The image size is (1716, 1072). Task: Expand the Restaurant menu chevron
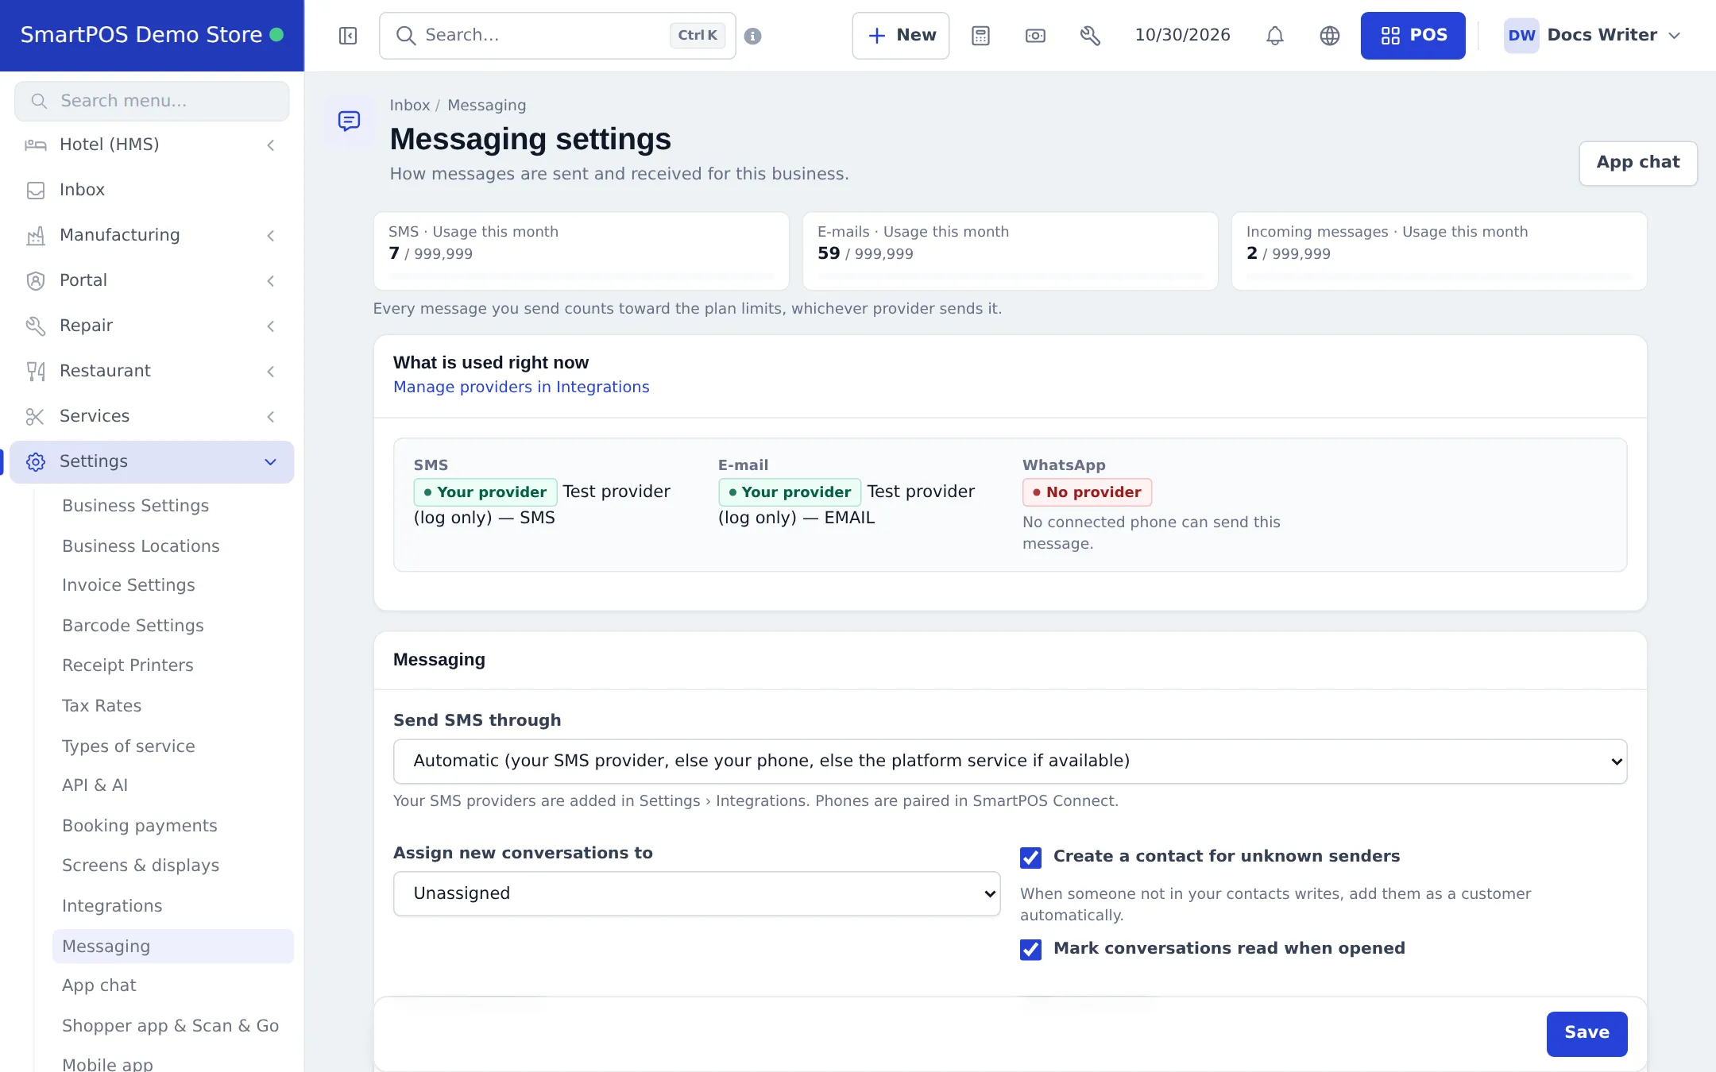[271, 371]
